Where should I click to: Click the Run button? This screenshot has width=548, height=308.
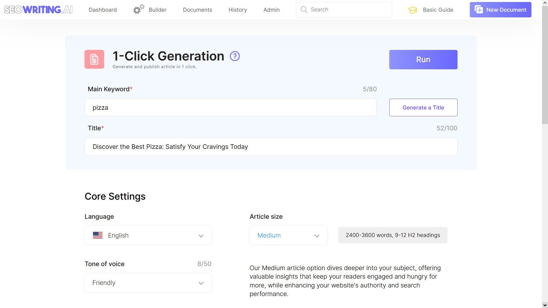423,59
